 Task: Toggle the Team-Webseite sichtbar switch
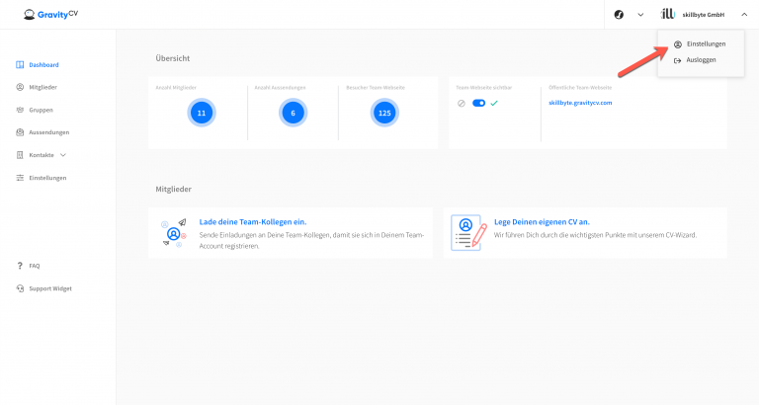click(478, 103)
